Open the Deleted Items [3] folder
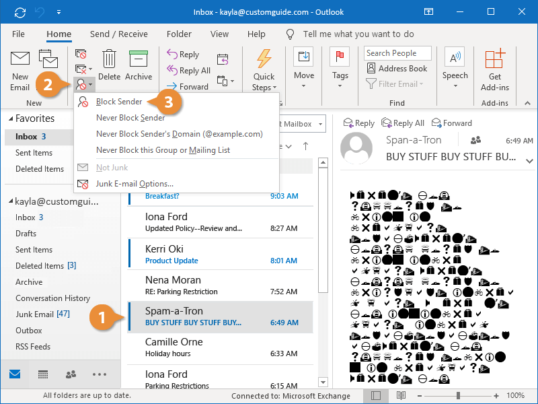The height and width of the screenshot is (404, 538). pos(46,265)
